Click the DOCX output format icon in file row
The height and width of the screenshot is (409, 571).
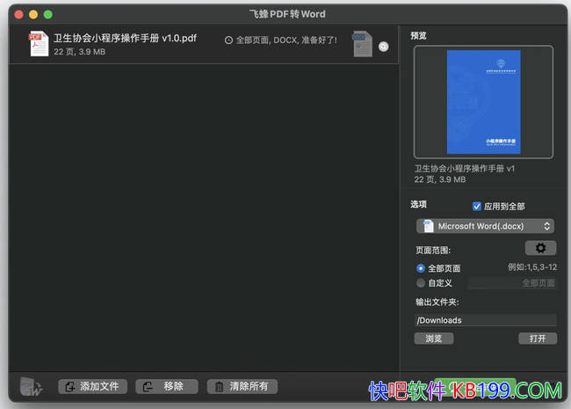coord(362,44)
